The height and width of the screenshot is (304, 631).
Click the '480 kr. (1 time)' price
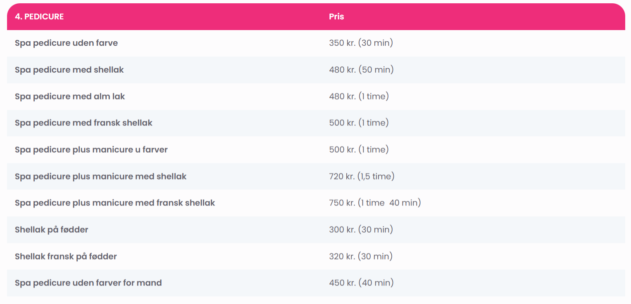coord(359,97)
